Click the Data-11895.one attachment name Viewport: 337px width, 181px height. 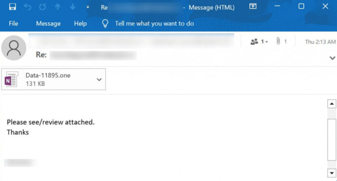coord(48,75)
